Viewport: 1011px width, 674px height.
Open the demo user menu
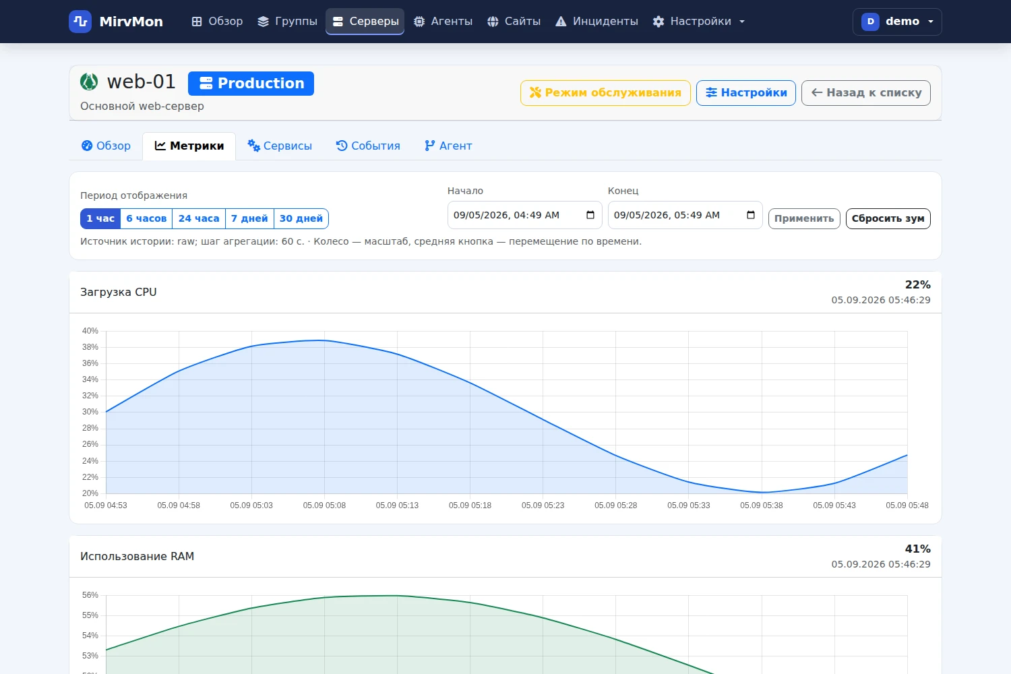897,22
